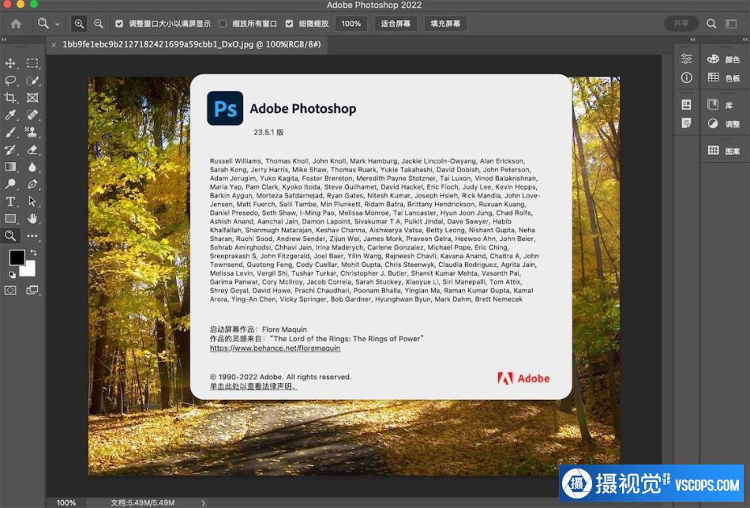Select the Move tool
The image size is (750, 508).
click(10, 63)
